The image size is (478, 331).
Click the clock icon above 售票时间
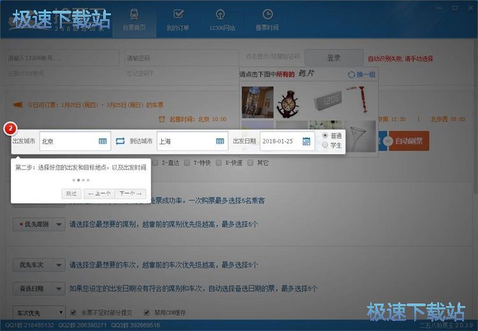pyautogui.click(x=267, y=14)
